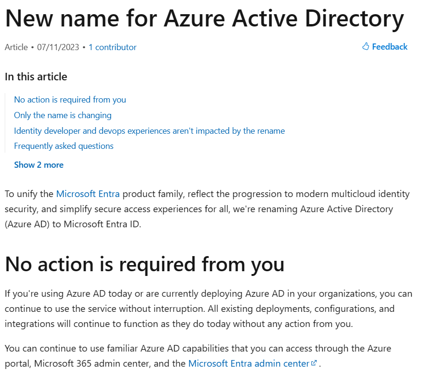Open 'Identity developer and devops experiences' link
Image resolution: width=441 pixels, height=378 pixels.
150,131
